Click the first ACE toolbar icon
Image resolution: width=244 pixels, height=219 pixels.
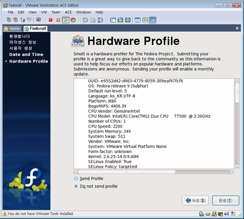[9, 20]
